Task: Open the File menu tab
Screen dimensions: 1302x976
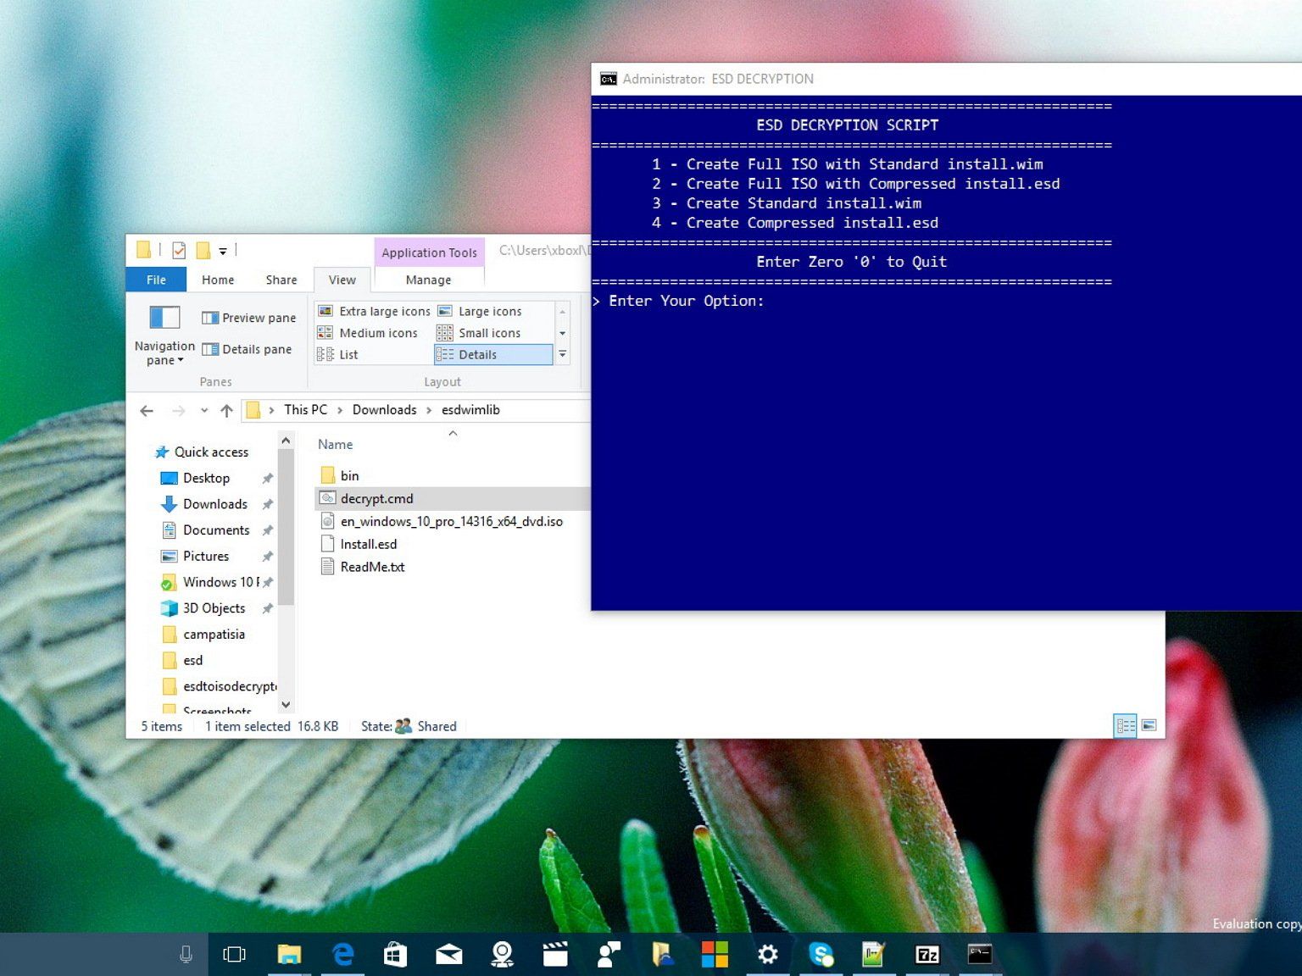Action: point(156,280)
